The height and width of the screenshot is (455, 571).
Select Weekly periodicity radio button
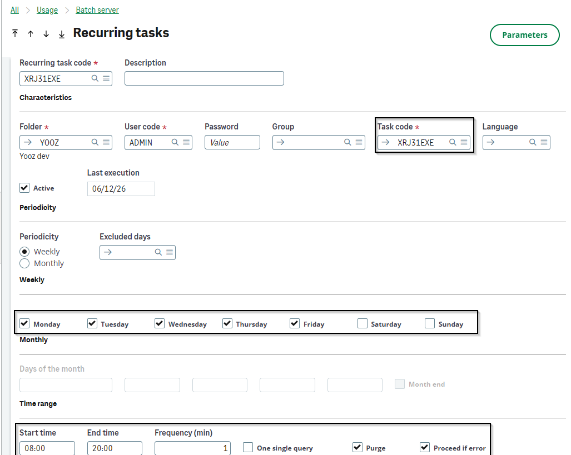pos(24,252)
